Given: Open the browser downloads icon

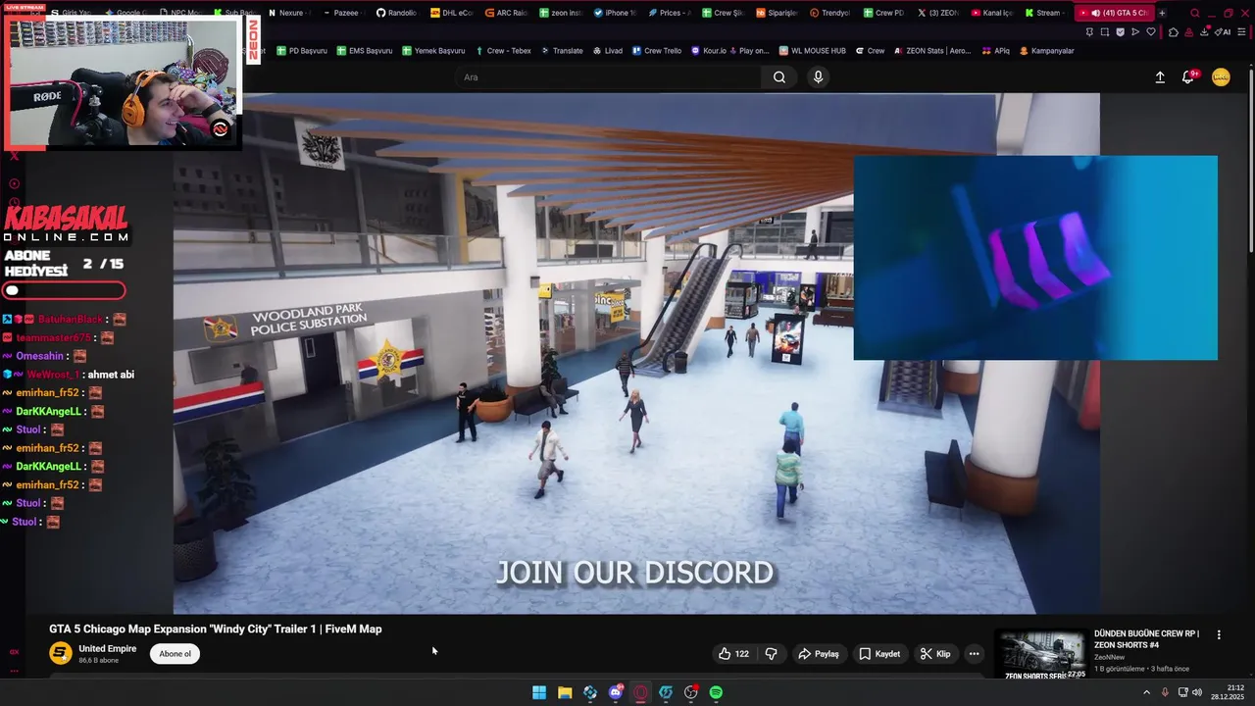Looking at the screenshot, I should [1205, 31].
